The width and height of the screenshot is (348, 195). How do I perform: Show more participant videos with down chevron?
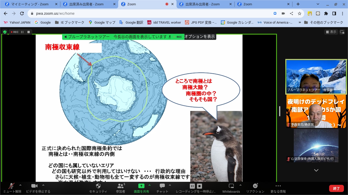316,170
